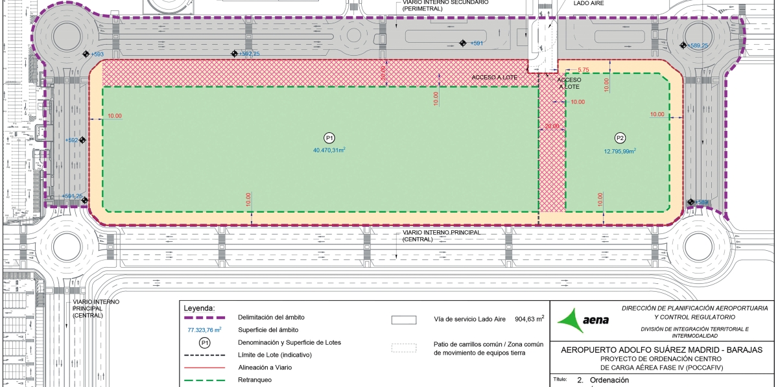Click the lot area value 40.470,31m²

tap(329, 150)
